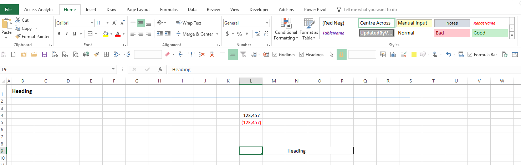Expand the cell styles gallery
The image size is (521, 165).
point(512,36)
